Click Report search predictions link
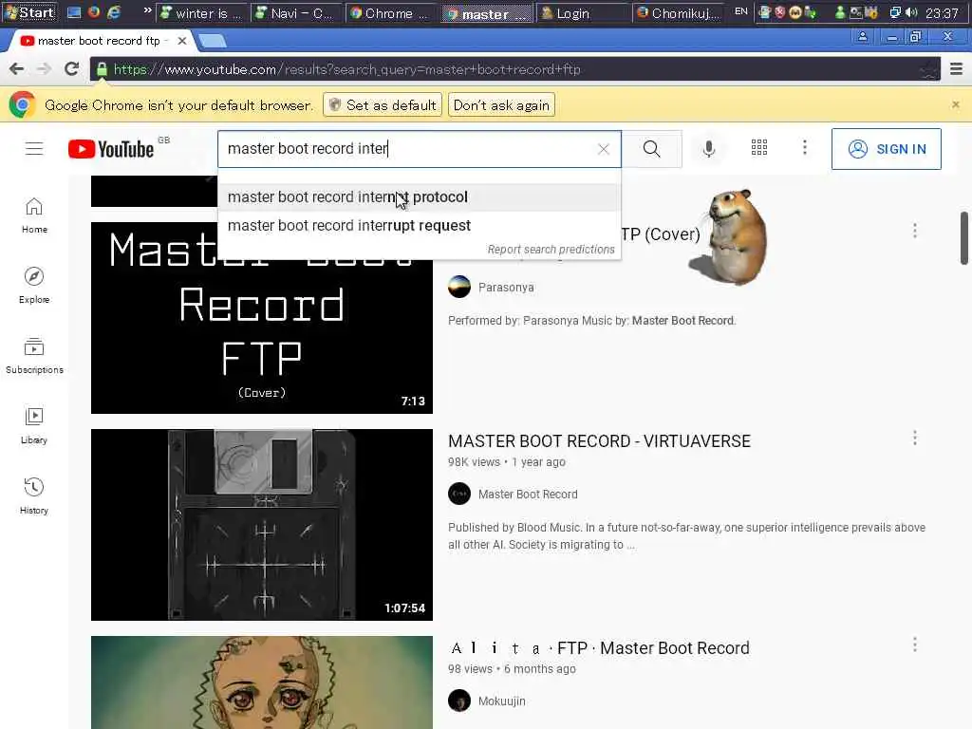The width and height of the screenshot is (972, 729). pos(551,250)
